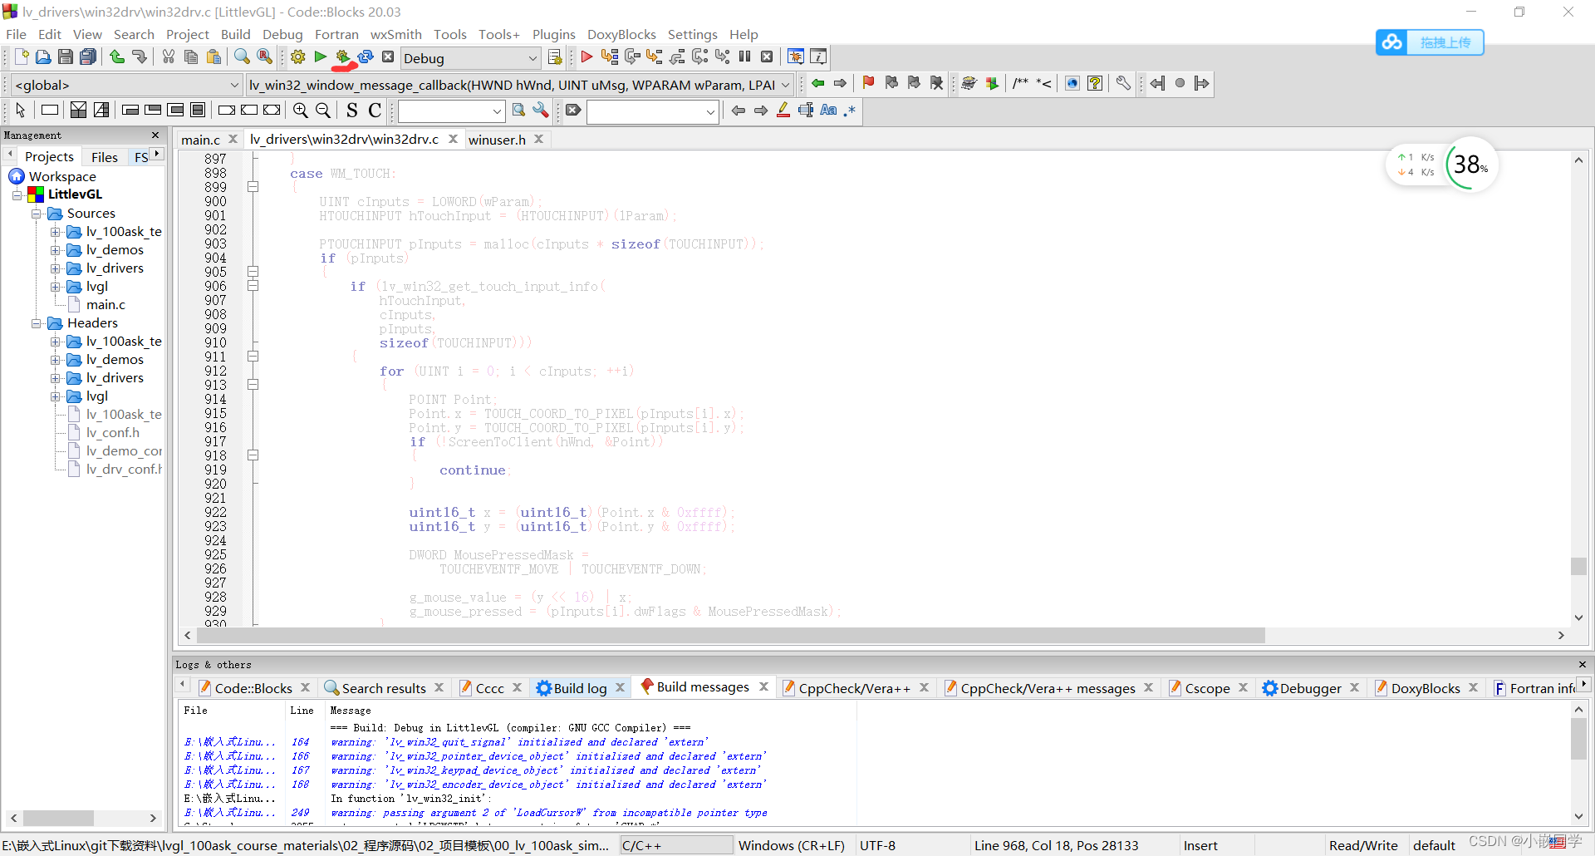
Task: Collapse the LittlevGL project node
Action: tap(17, 194)
